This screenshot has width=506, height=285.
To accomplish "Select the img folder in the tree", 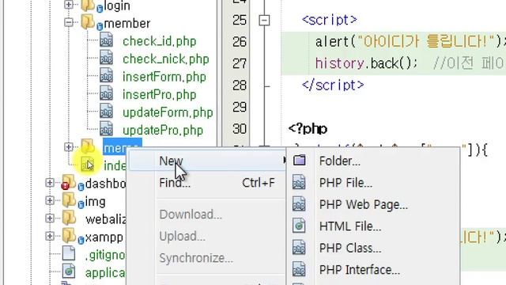I will [95, 202].
